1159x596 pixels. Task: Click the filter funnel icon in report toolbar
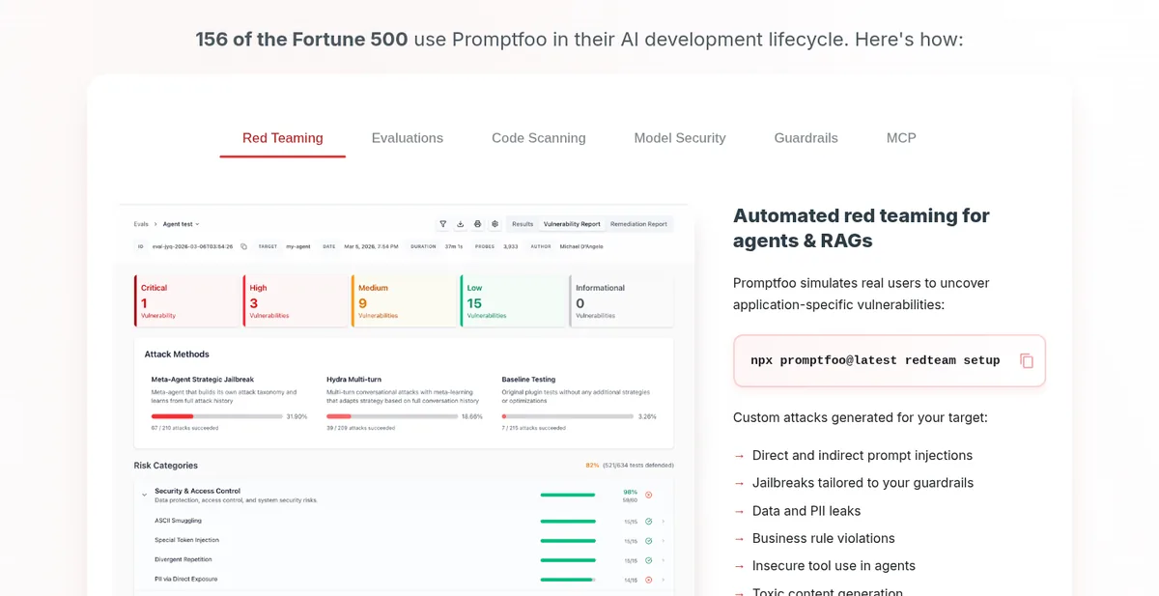(x=442, y=223)
